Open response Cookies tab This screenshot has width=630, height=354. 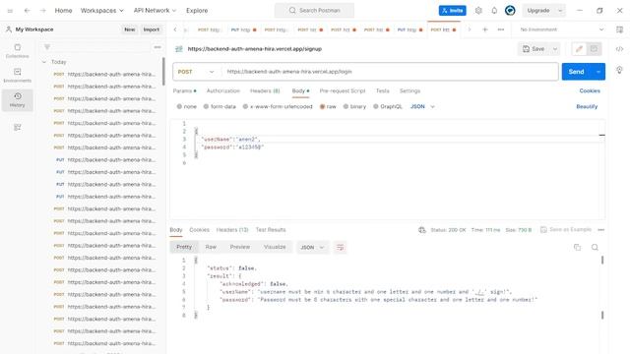tap(199, 230)
